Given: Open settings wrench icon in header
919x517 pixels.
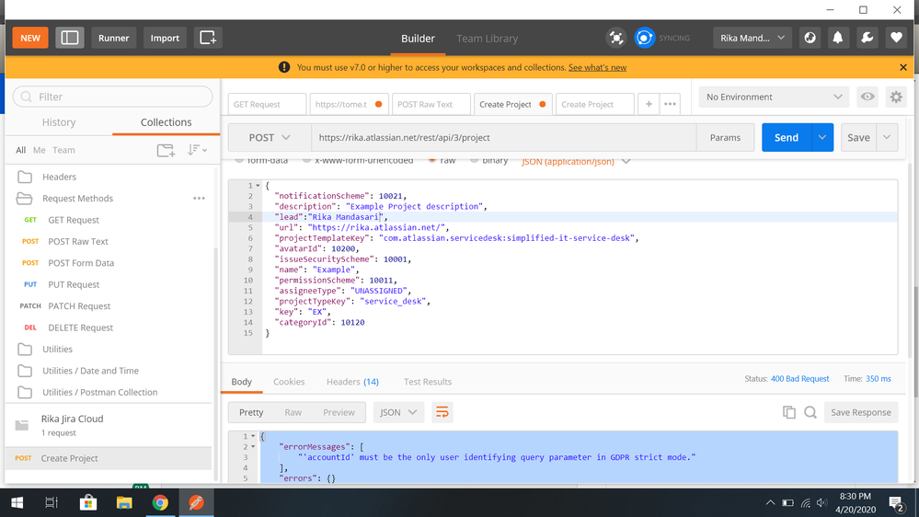Looking at the screenshot, I should click(867, 38).
